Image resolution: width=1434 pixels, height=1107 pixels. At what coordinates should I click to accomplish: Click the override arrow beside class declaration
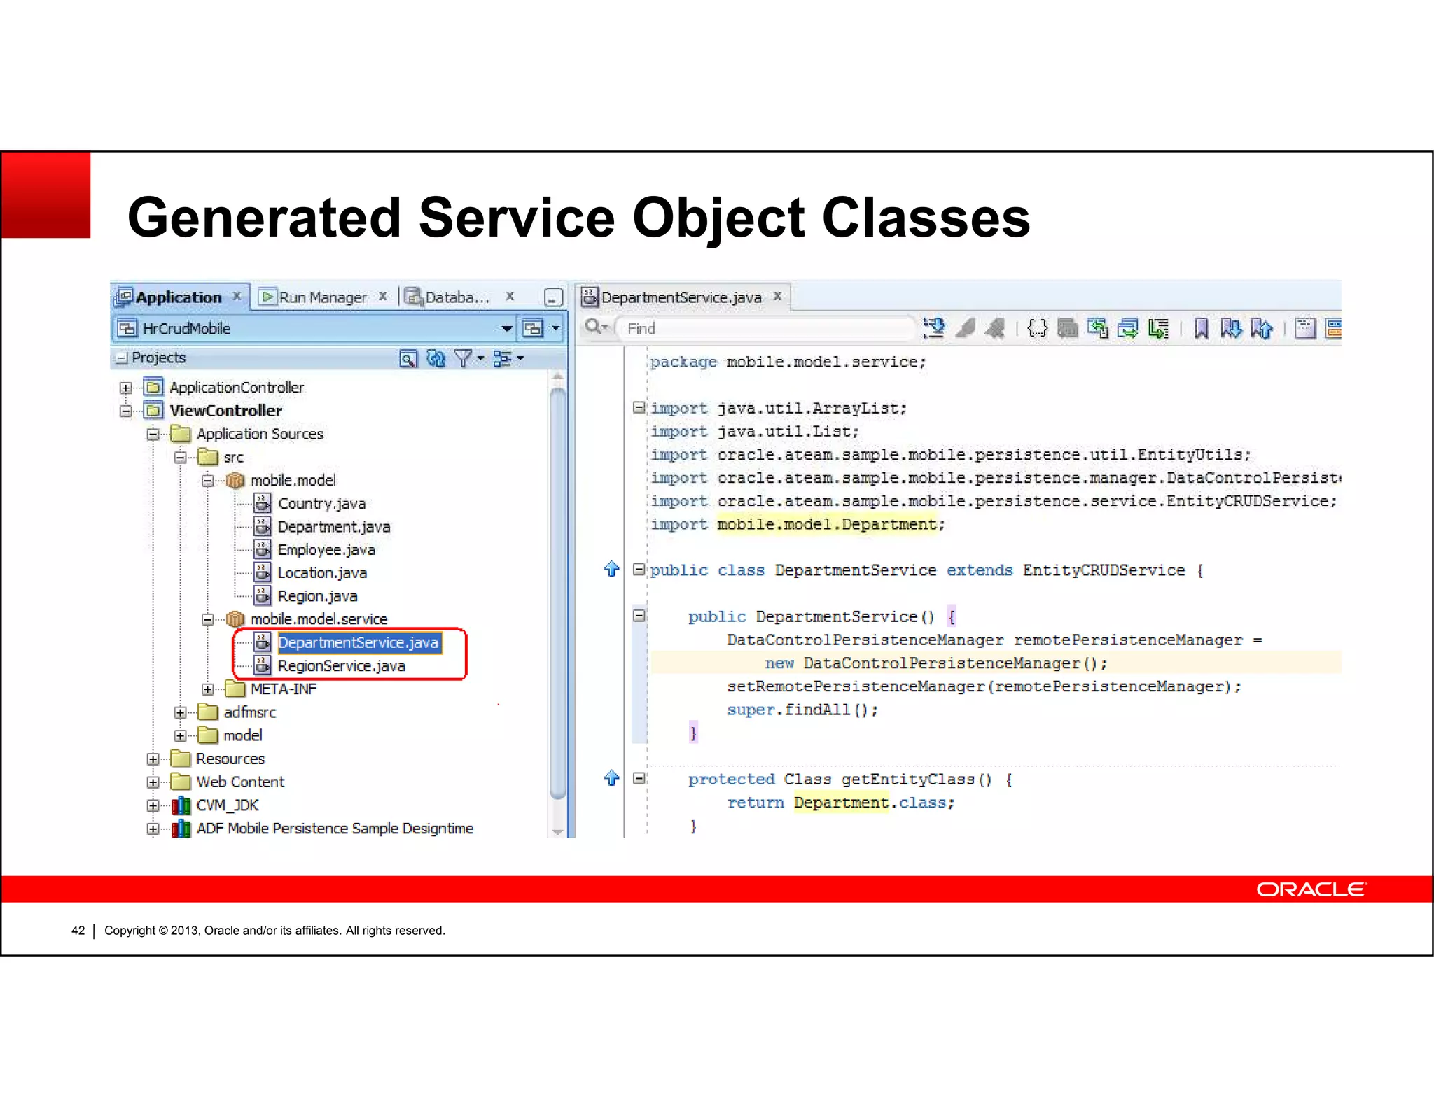[x=611, y=568]
